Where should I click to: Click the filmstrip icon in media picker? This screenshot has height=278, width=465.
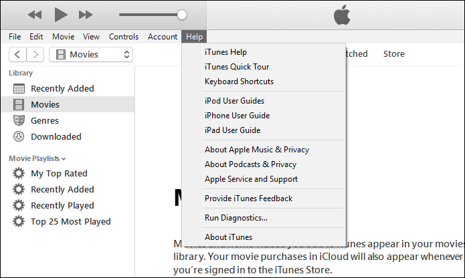coord(61,55)
